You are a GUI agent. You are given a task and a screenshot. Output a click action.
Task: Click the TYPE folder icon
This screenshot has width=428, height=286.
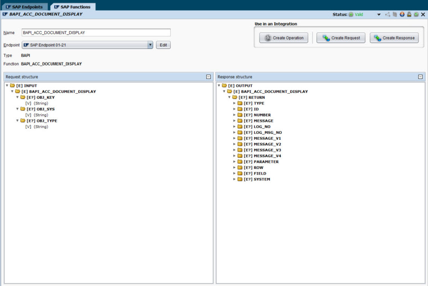click(x=240, y=103)
